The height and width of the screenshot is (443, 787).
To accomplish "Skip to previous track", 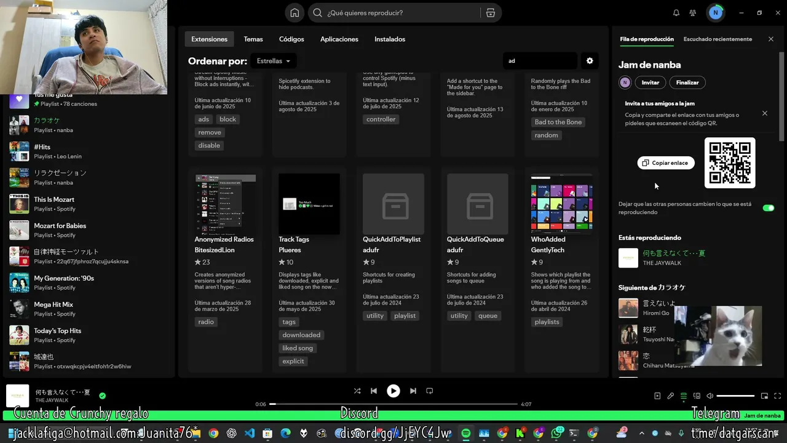I will tap(374, 391).
